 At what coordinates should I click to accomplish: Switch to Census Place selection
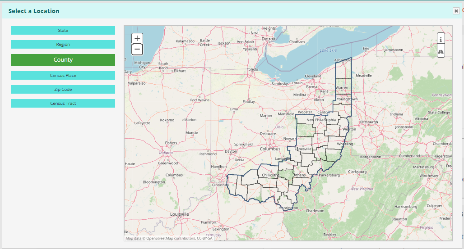tap(63, 76)
